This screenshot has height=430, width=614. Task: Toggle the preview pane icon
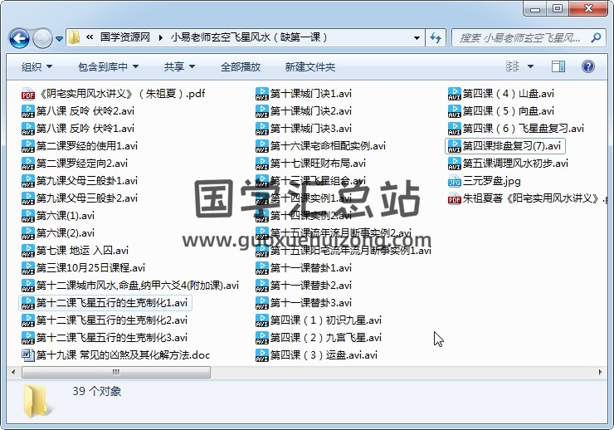point(558,66)
